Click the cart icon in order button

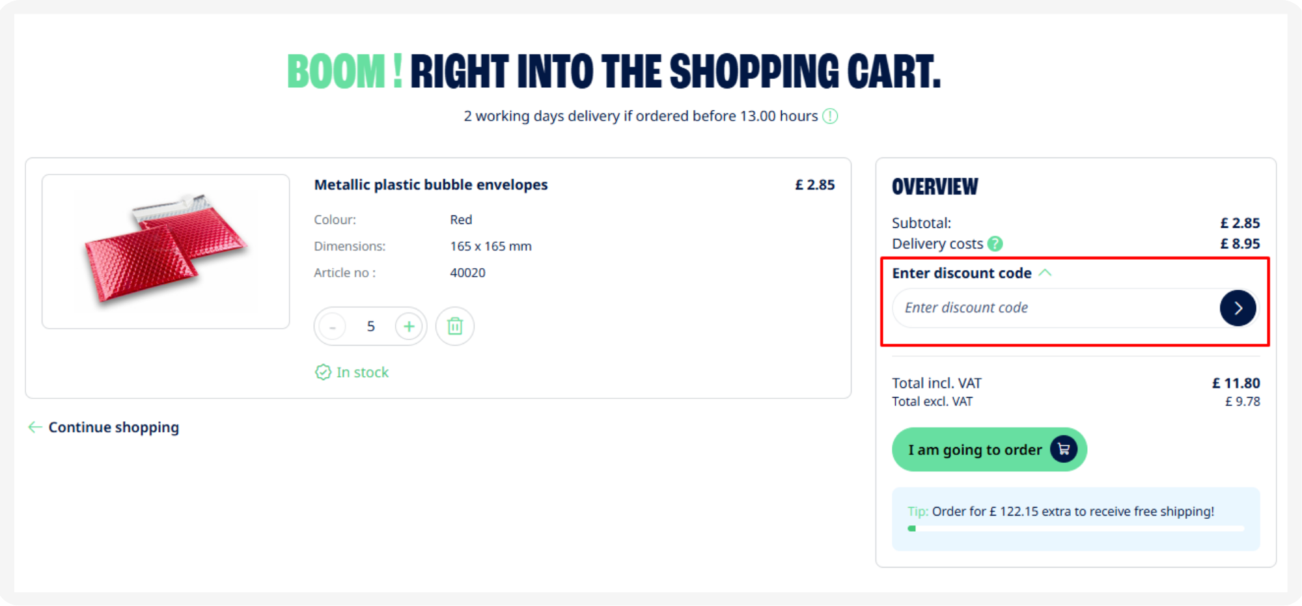(1064, 449)
